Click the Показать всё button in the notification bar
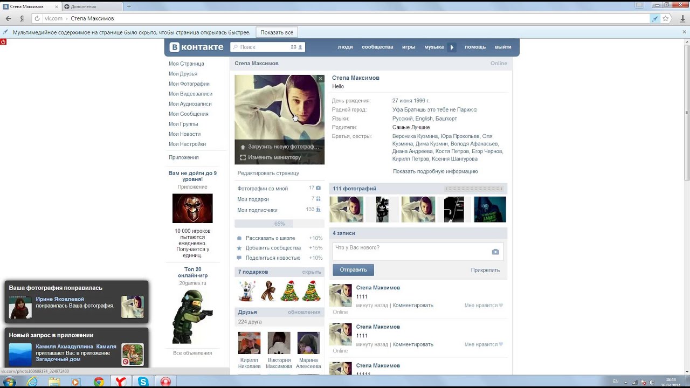The image size is (690, 388). [277, 32]
